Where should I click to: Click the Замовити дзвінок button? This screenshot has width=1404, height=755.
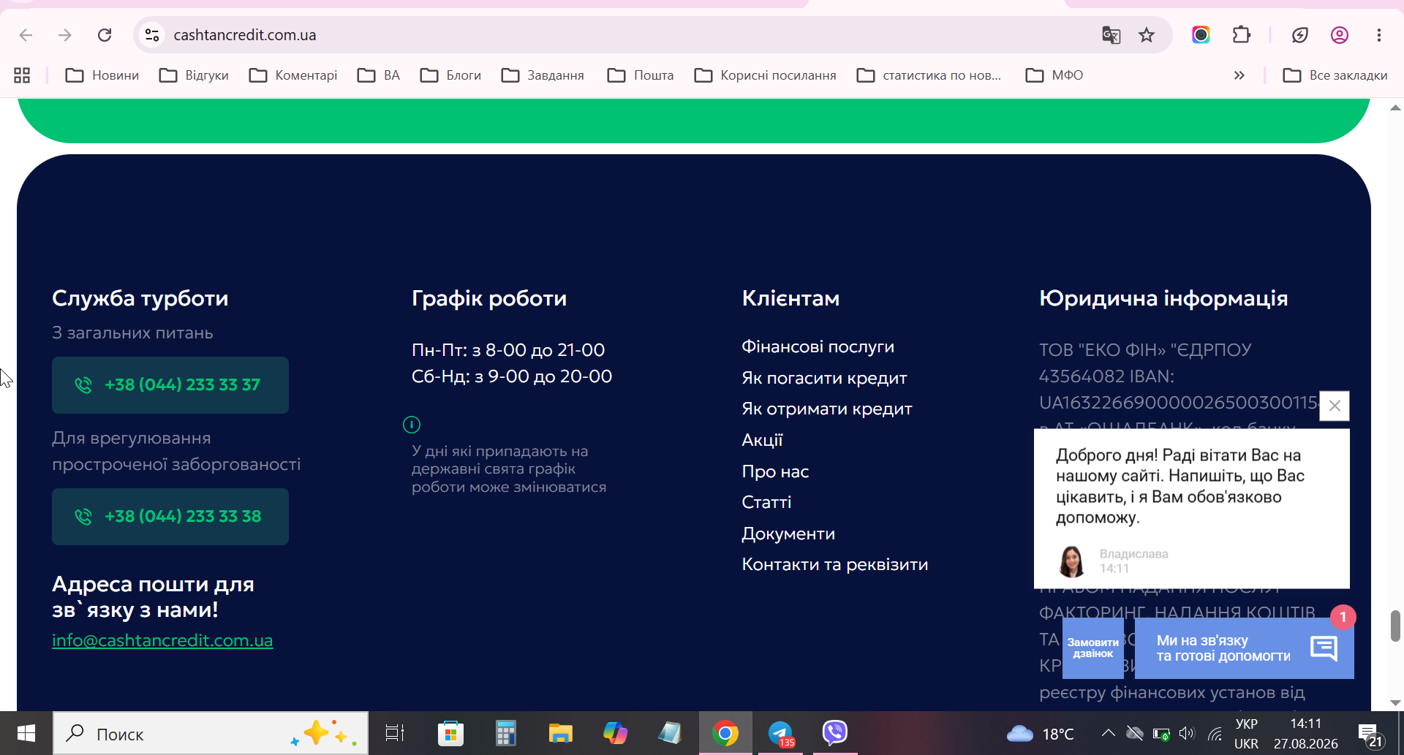tap(1092, 648)
